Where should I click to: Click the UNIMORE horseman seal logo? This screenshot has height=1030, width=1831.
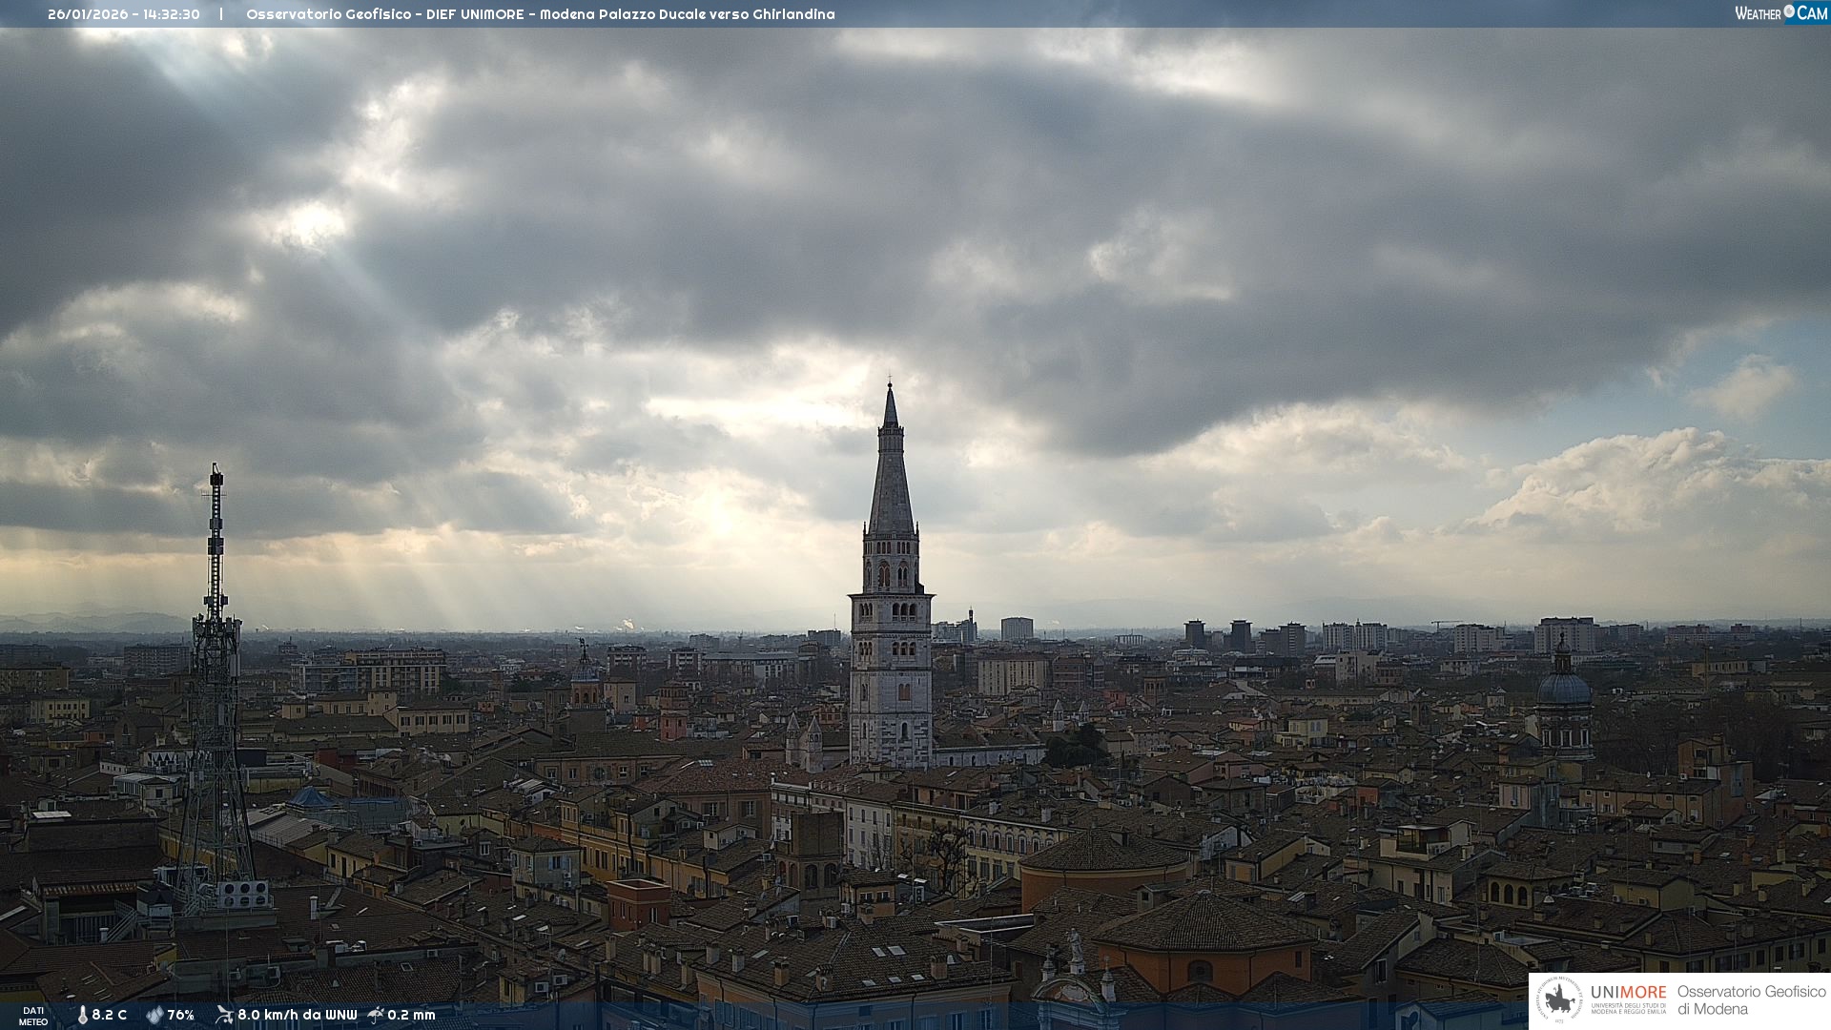[1558, 1000]
